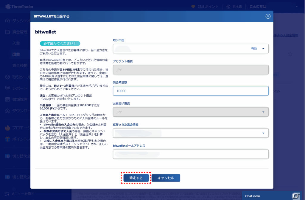Expand the 取引口座 dropdown

[x=263, y=49]
